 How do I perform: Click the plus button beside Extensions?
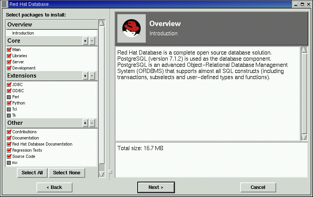85,76
